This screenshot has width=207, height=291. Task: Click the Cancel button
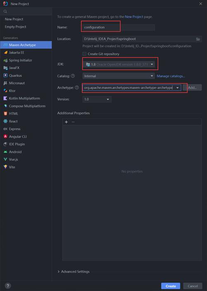[193, 286]
